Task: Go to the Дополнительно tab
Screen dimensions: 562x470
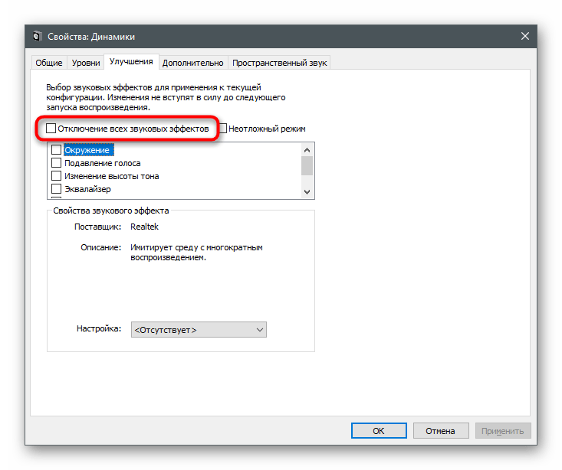Action: (193, 63)
